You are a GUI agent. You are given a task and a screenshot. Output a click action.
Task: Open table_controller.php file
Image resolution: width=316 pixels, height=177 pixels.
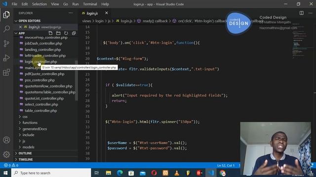tap(40, 111)
